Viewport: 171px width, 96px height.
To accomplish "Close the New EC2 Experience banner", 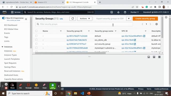I will pos(26,19).
